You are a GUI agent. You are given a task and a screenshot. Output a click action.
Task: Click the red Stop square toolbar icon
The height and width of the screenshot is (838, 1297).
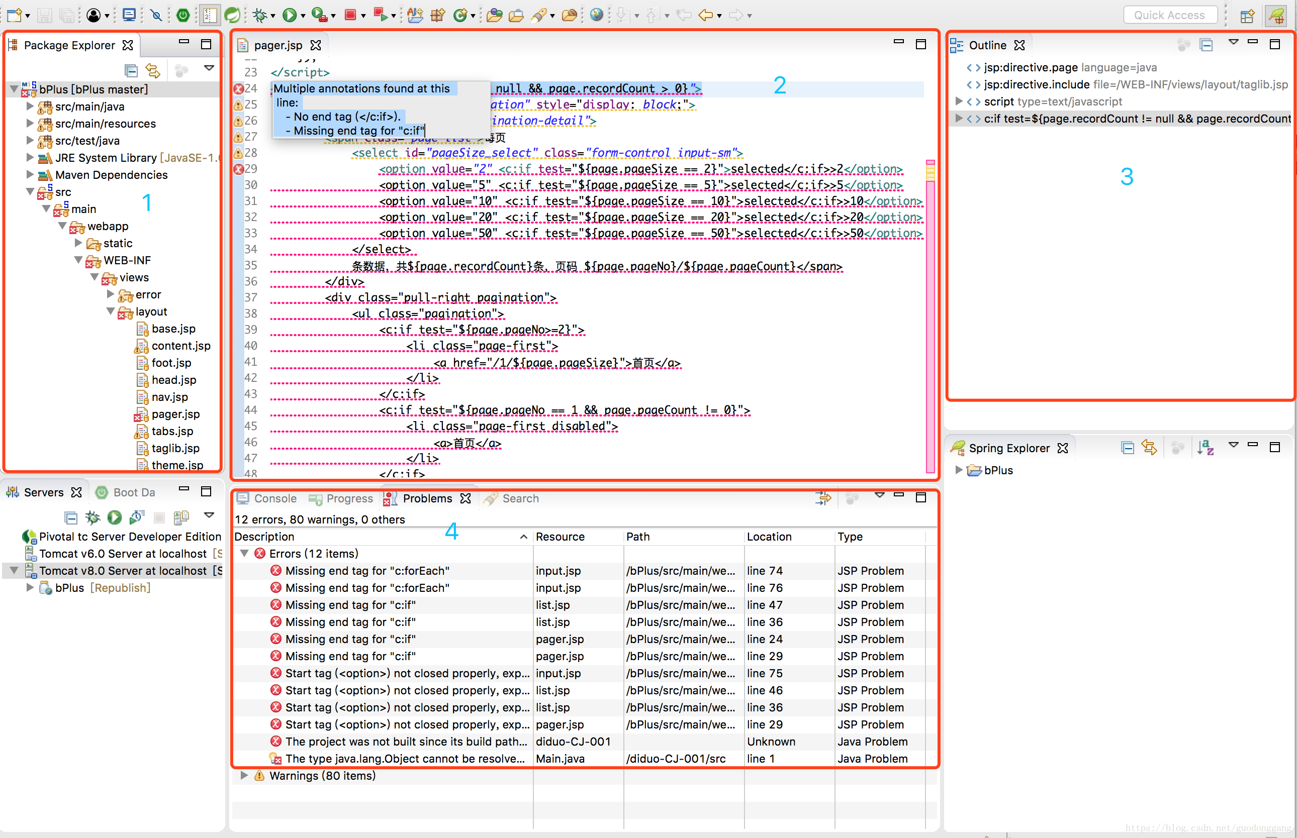click(350, 15)
